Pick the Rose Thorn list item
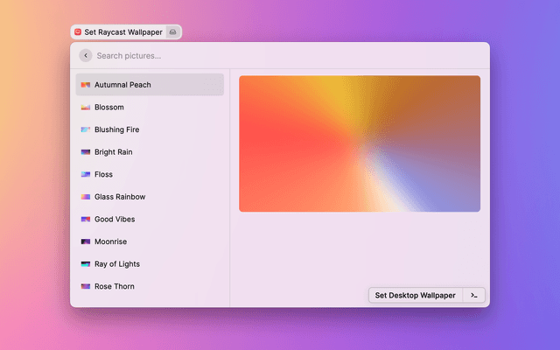Screen dimensions: 560x350 pyautogui.click(x=115, y=286)
